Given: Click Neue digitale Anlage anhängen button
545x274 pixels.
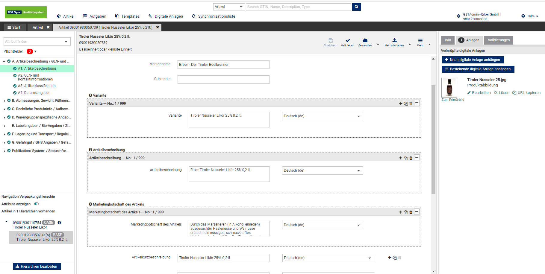Looking at the screenshot, I should tap(473, 60).
